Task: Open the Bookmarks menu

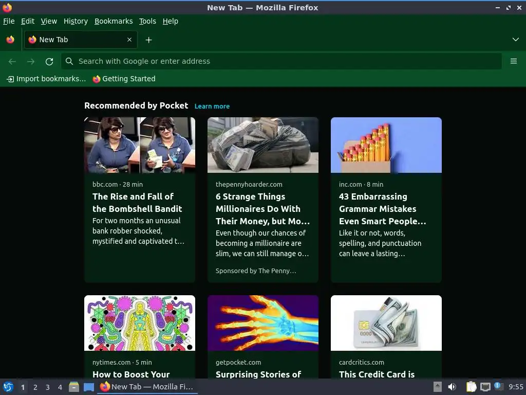Action: (x=114, y=21)
